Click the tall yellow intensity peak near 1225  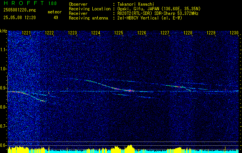[x=130, y=148]
